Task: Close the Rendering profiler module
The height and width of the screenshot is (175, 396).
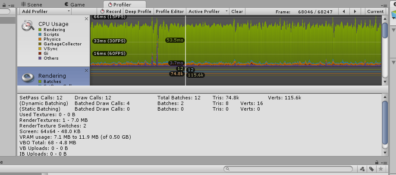Action: pyautogui.click(x=86, y=70)
